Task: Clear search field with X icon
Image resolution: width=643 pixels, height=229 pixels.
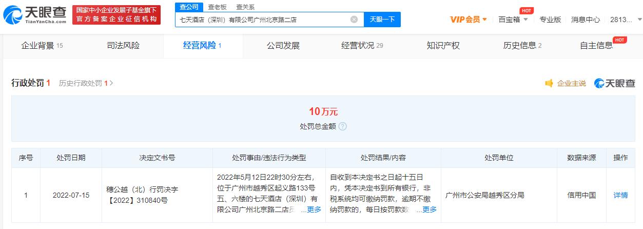Action: 354,20
